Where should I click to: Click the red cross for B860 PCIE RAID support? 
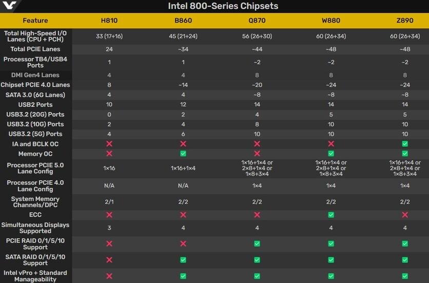(183, 243)
